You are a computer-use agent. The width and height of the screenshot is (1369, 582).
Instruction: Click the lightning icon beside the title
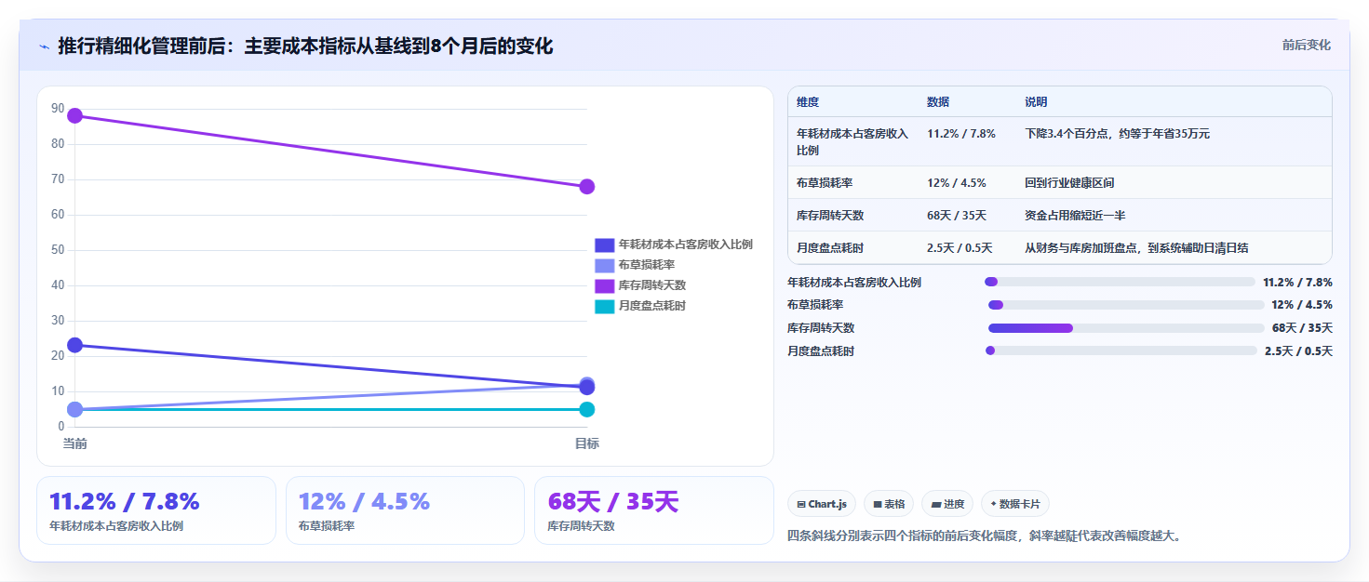pos(44,46)
